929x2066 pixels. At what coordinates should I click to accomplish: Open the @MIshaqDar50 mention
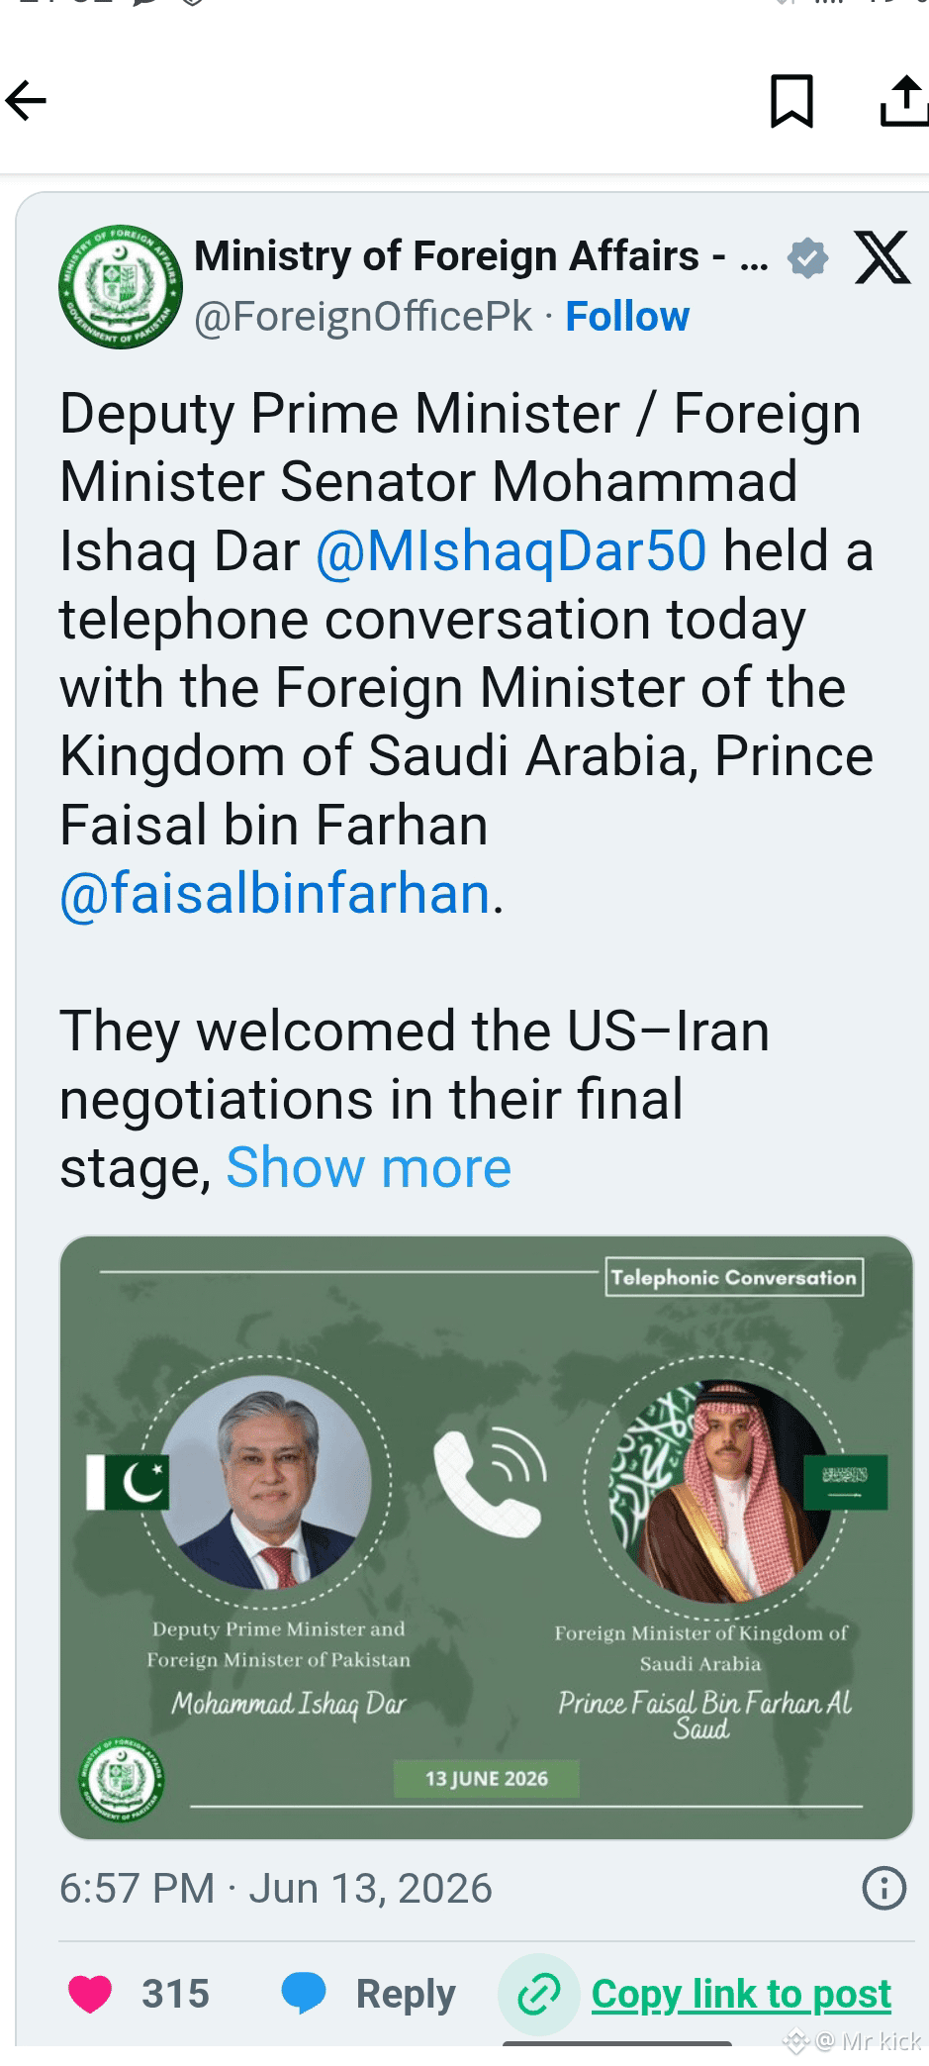pos(511,550)
